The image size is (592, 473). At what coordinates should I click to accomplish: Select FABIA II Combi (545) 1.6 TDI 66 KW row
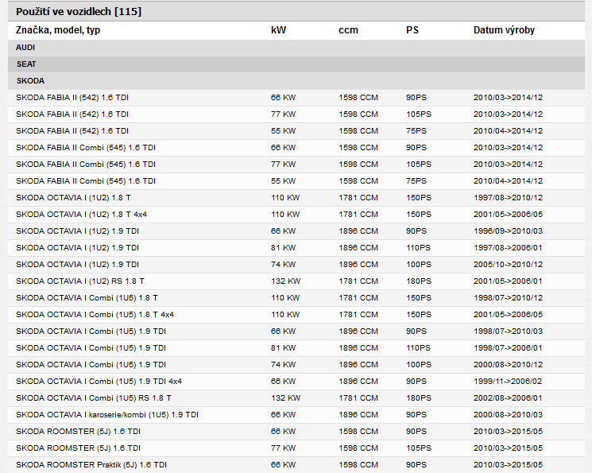(x=296, y=147)
